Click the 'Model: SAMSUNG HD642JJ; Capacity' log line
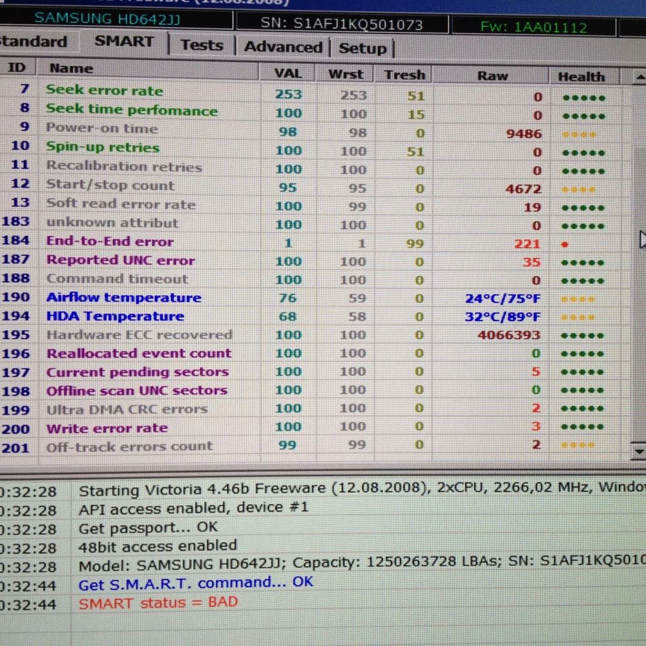 pos(362,563)
